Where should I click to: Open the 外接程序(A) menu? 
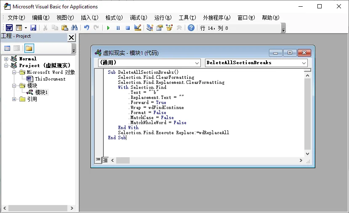pyautogui.click(x=216, y=18)
